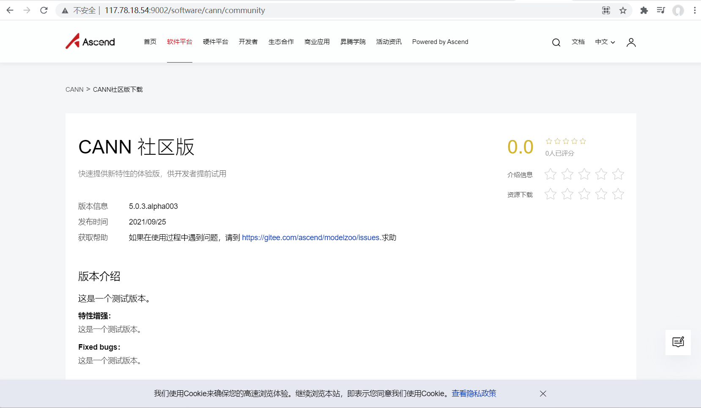701x408 pixels.
Task: Click the 版本介绍 section heading
Action: pos(99,277)
